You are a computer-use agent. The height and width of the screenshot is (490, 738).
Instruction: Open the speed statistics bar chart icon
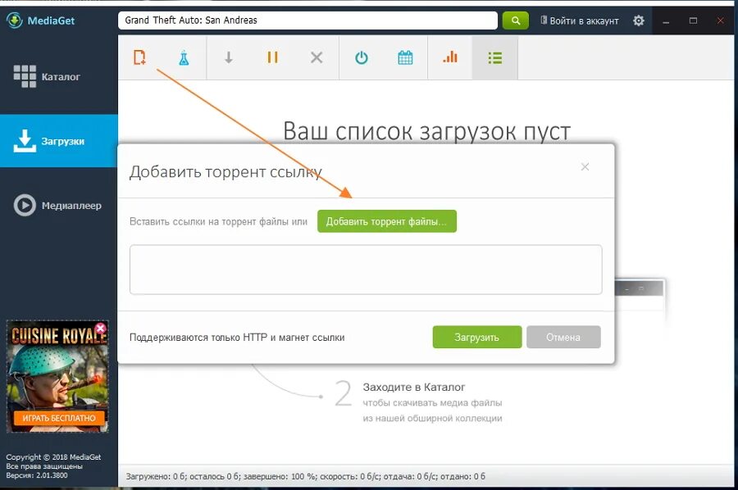[450, 57]
